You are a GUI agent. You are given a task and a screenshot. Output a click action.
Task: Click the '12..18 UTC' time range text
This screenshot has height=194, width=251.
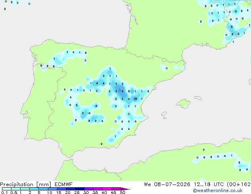(x=209, y=184)
